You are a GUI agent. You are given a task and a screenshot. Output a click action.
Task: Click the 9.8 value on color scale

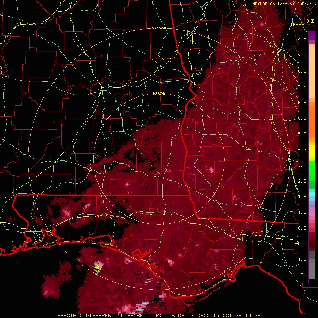pos(302,40)
